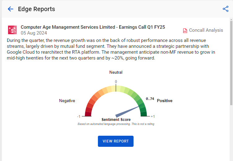Click the 0 label at gauge top
This screenshot has width=233, height=161.
[116, 82]
